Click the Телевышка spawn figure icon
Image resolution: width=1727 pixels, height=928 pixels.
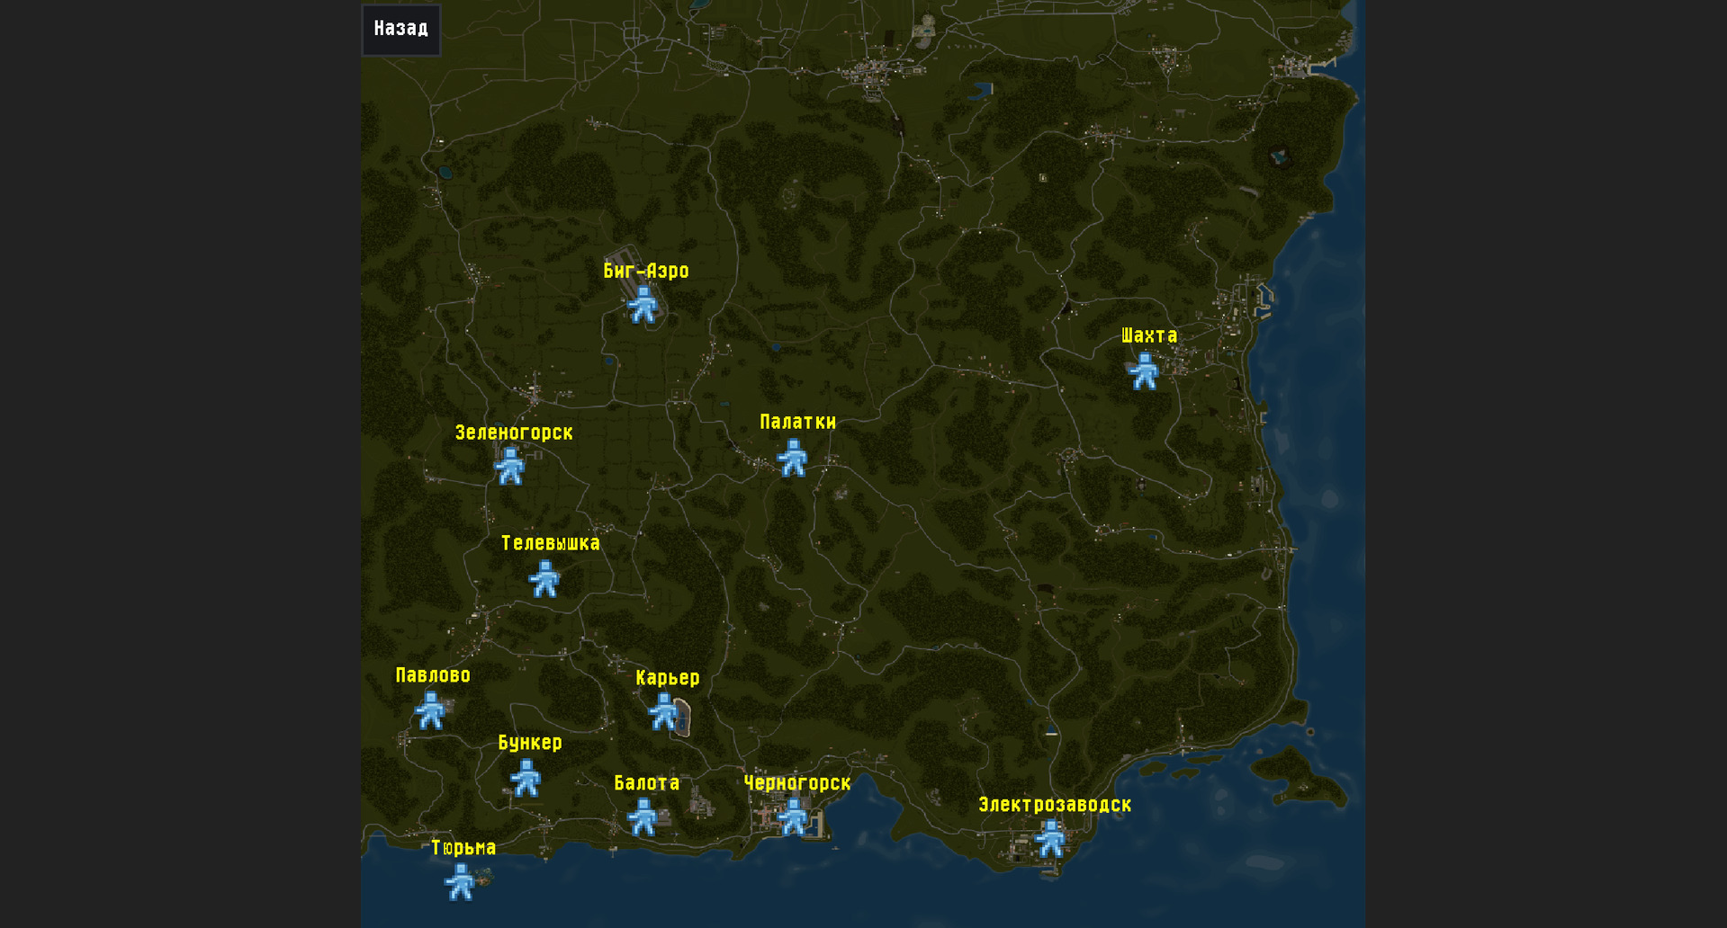coord(544,579)
